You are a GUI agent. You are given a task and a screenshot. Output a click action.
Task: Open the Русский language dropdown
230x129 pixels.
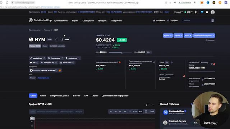click(x=178, y=12)
